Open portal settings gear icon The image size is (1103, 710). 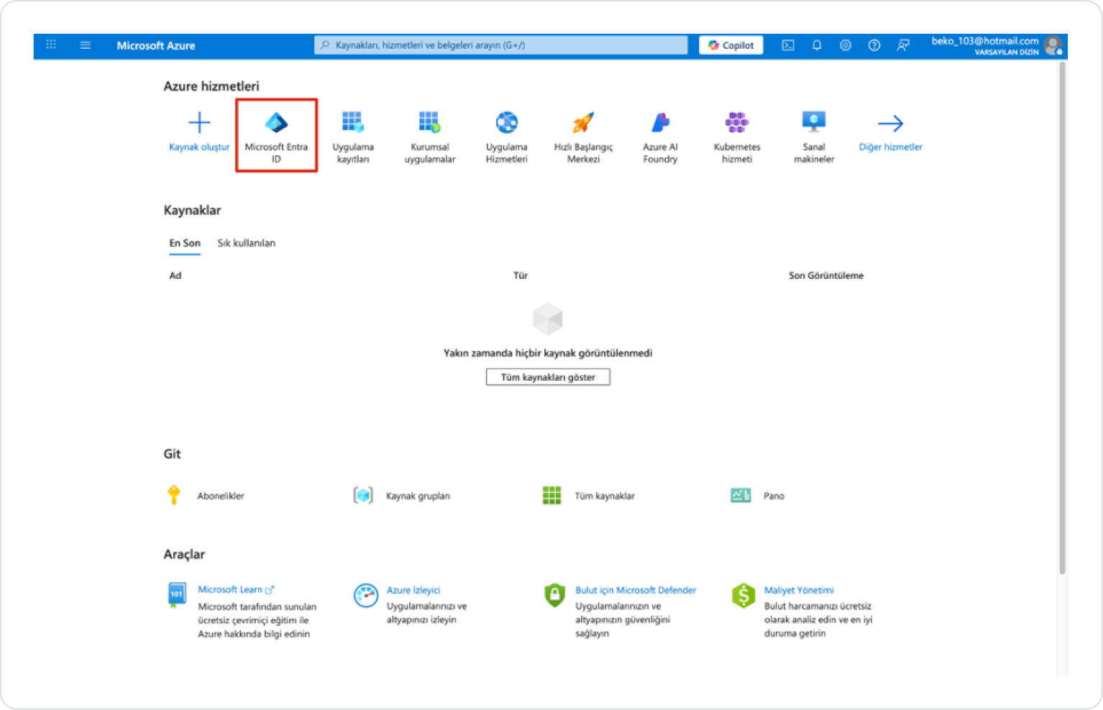tap(846, 45)
